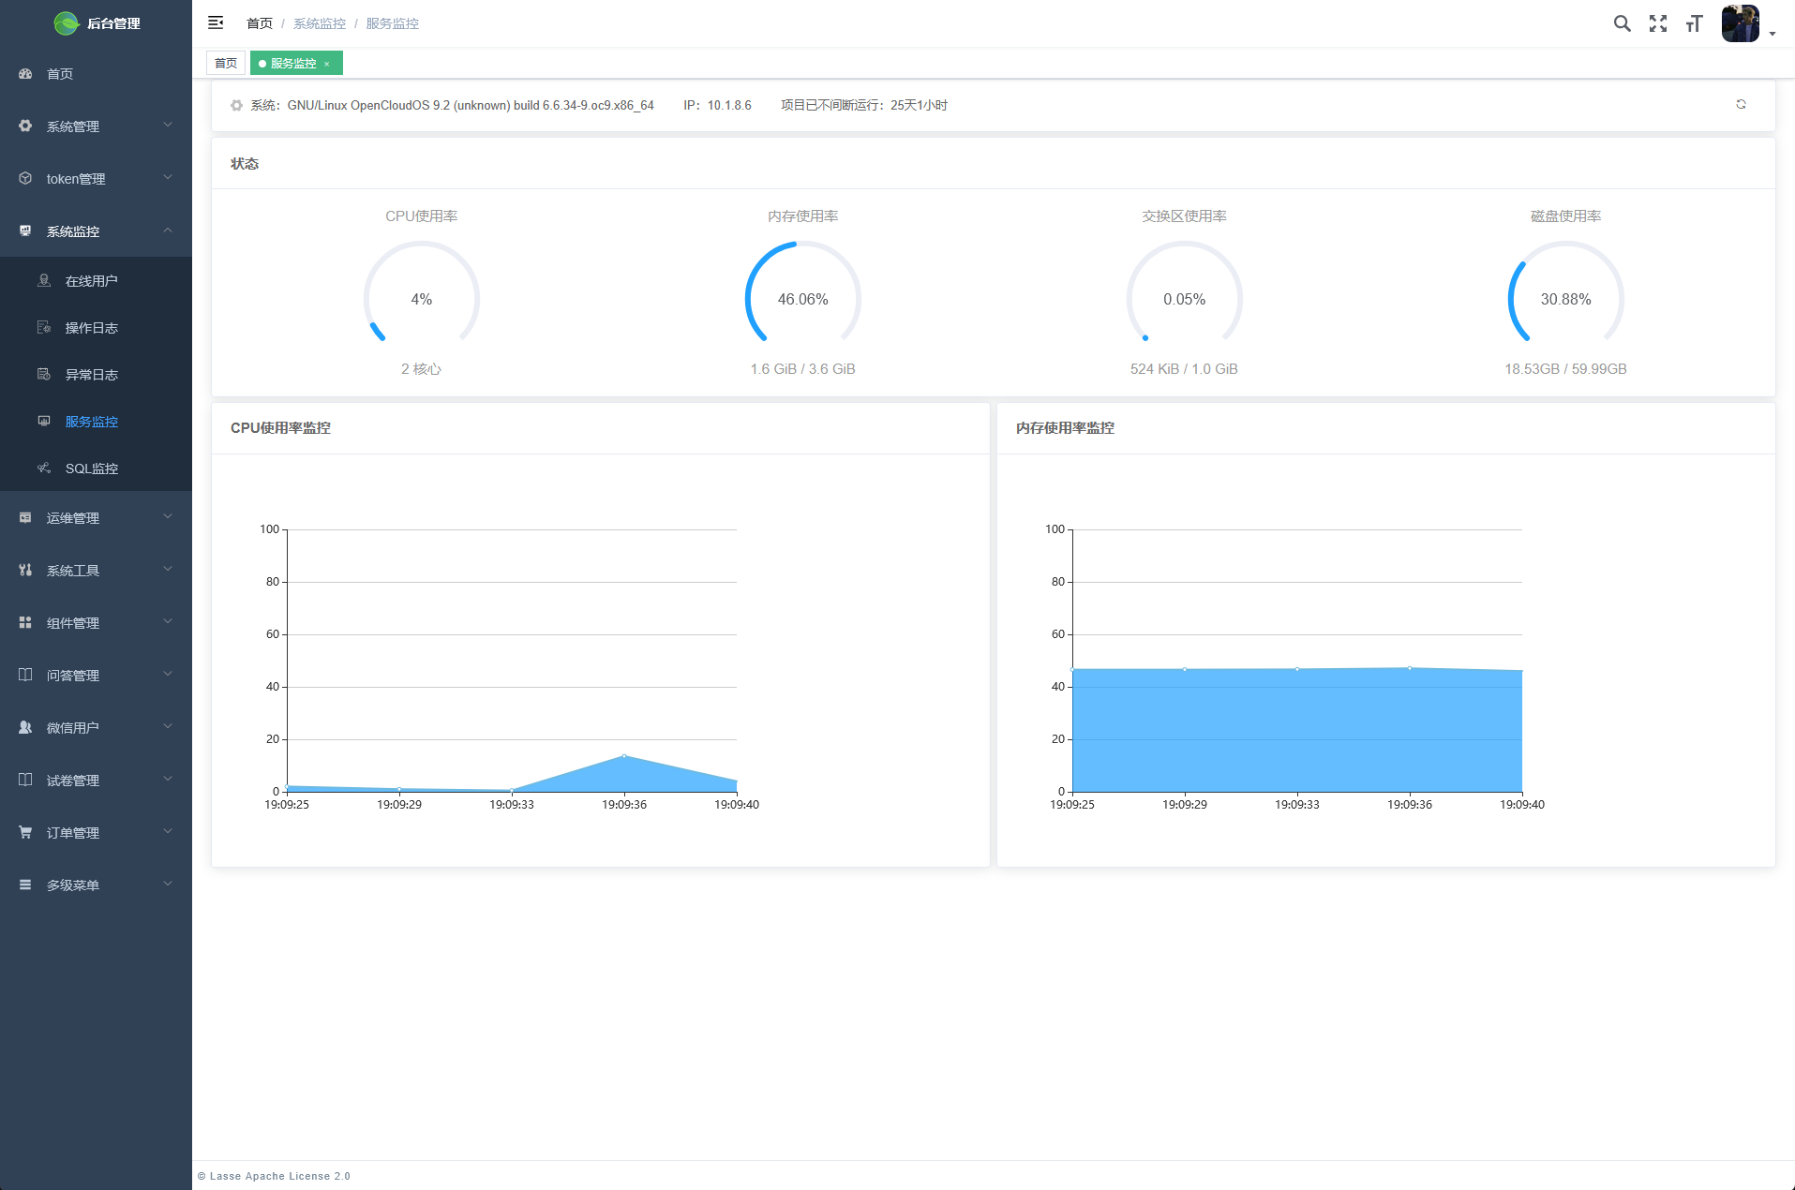This screenshot has height=1190, width=1795.
Task: Click the Lasse Apache License footer text
Action: tap(274, 1176)
